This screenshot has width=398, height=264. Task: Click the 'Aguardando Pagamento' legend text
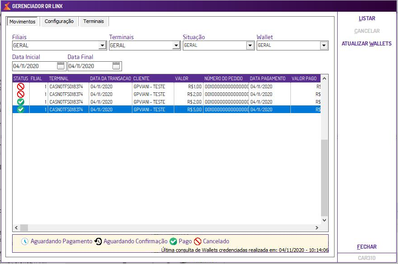coord(61,241)
